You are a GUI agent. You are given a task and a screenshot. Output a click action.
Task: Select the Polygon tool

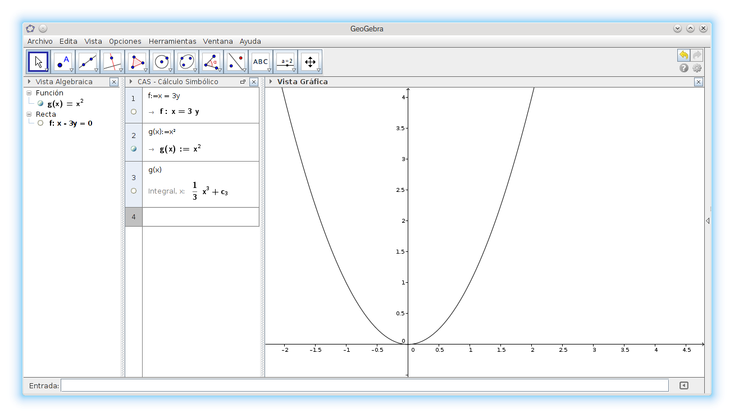(137, 62)
